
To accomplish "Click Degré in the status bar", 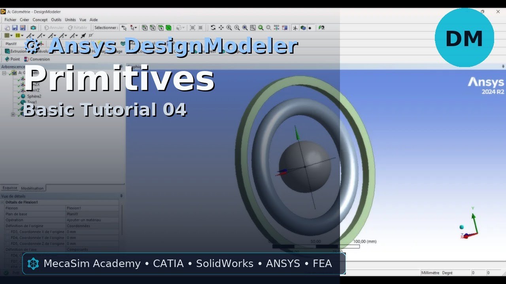I will click(447, 273).
